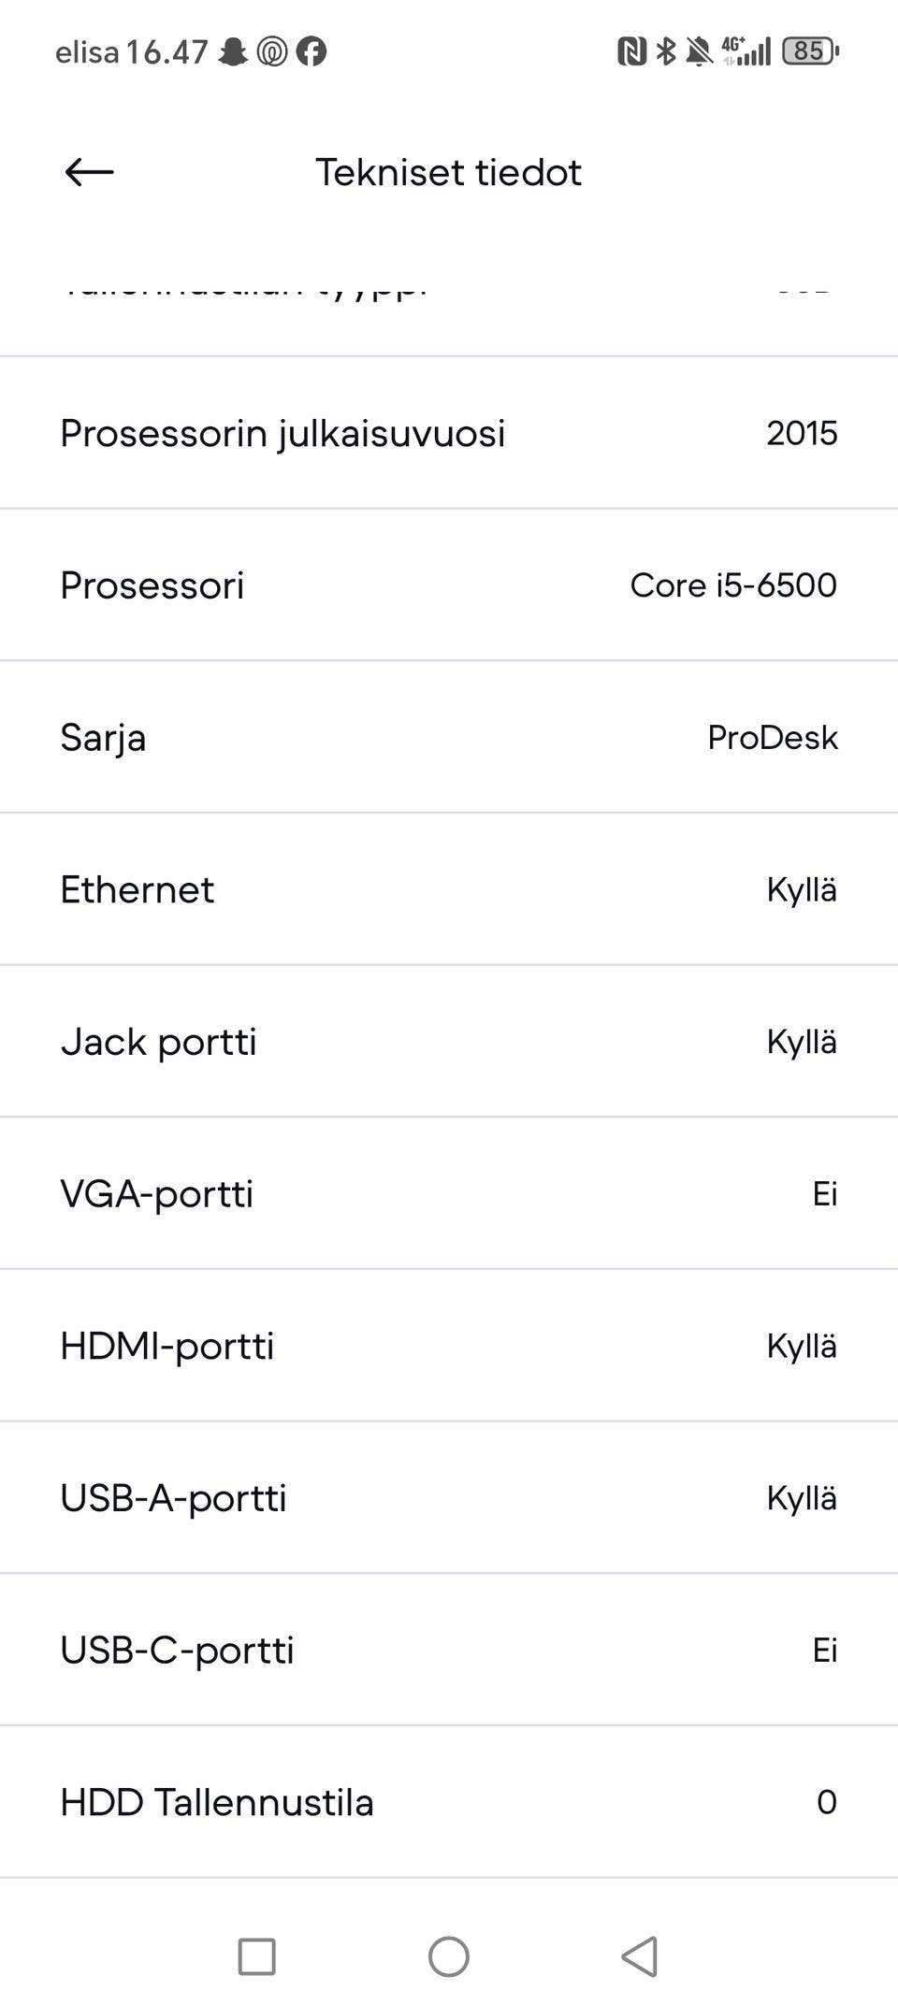Tap the USB-C-portti row
The image size is (898, 2005).
449,1651
